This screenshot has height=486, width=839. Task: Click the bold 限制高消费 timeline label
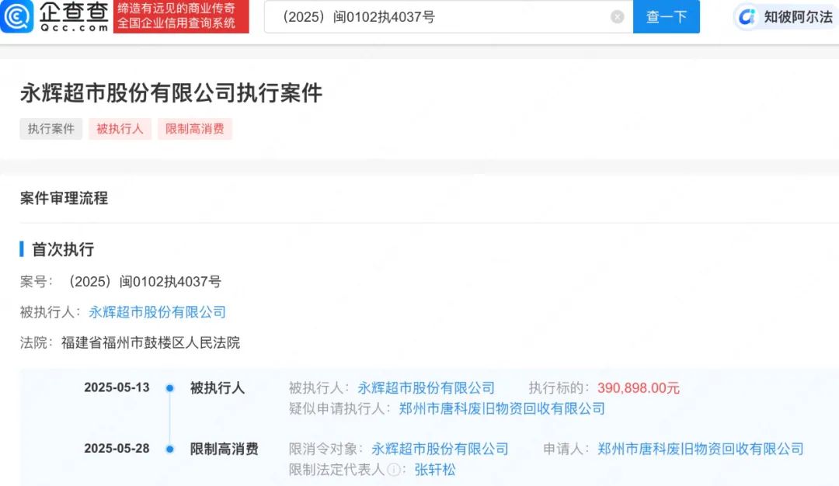[225, 449]
